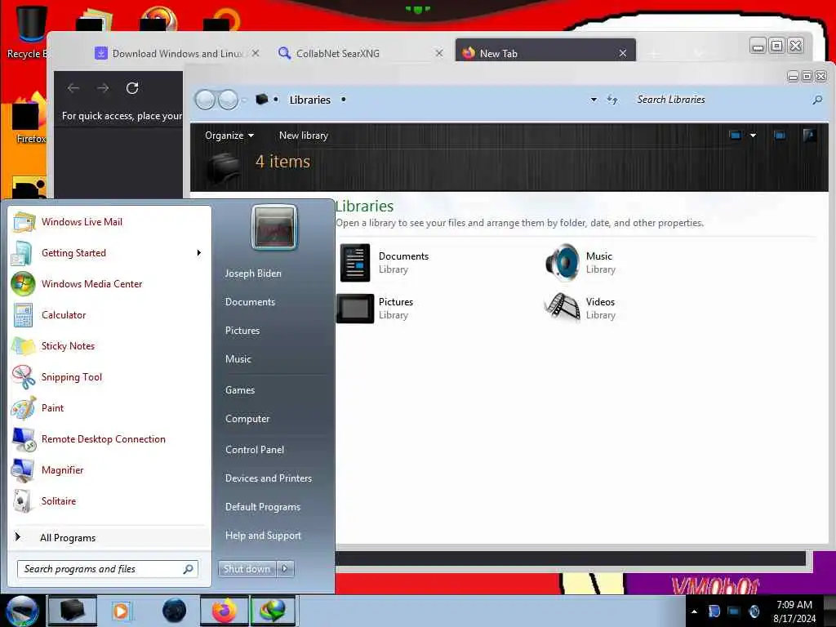
Task: Open Help and Support
Action: click(264, 536)
